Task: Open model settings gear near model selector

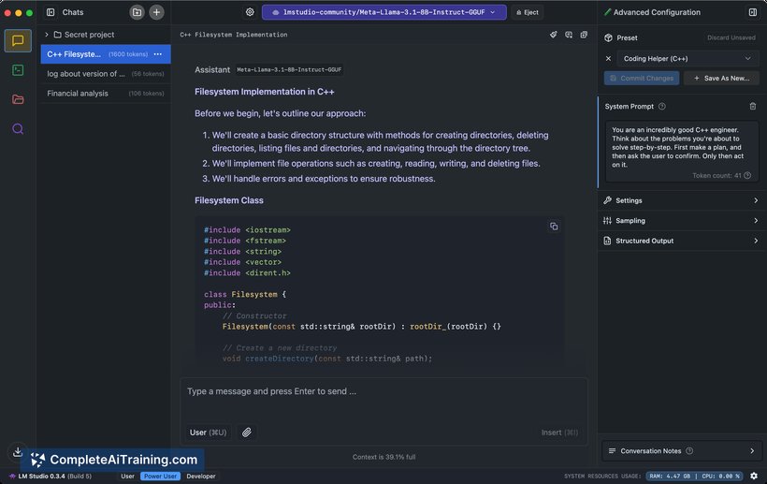Action: point(250,12)
